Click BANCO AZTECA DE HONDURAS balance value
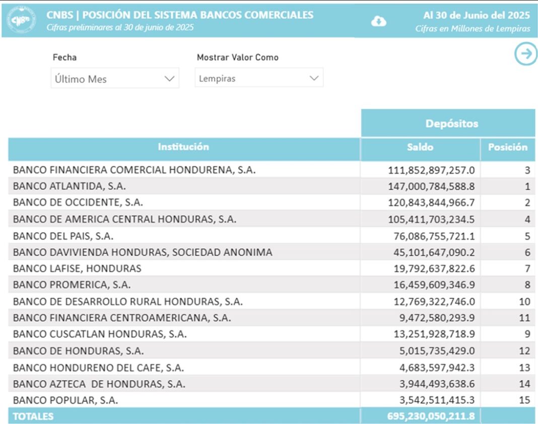The height and width of the screenshot is (424, 538). 431,384
